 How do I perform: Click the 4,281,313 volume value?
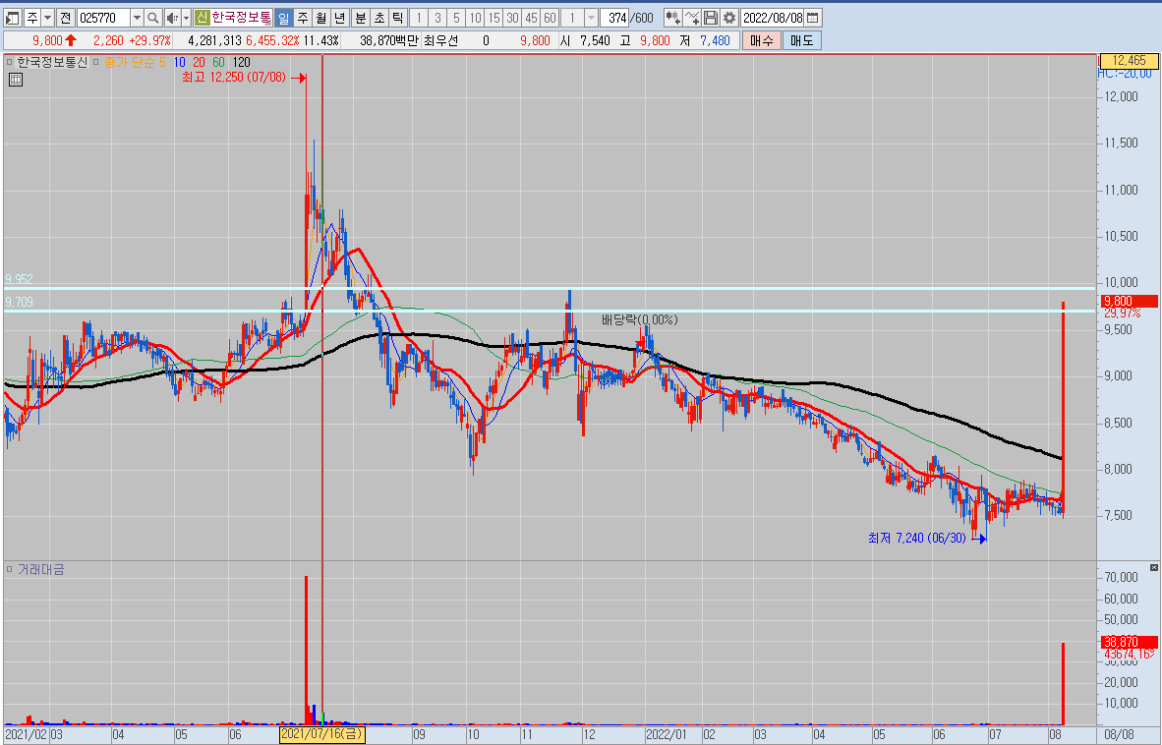tap(215, 40)
